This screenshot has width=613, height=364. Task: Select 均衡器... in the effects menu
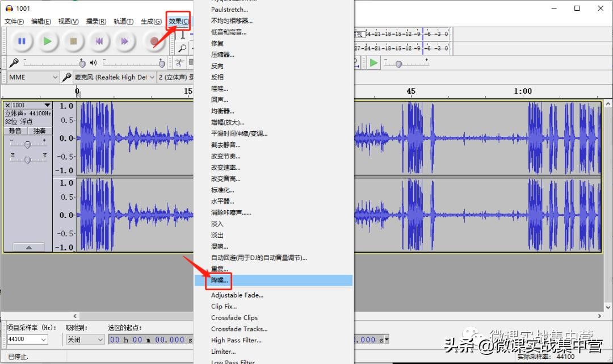(222, 111)
